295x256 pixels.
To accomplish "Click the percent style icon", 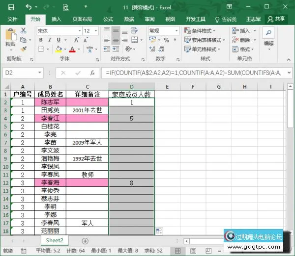I will [x=163, y=40].
